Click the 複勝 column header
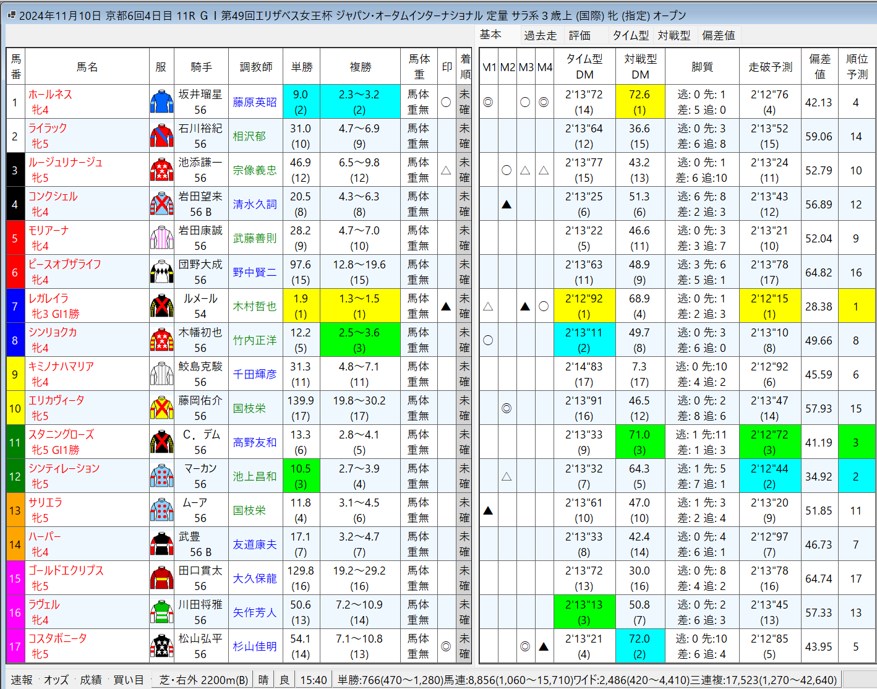Image resolution: width=877 pixels, height=689 pixels. tap(361, 67)
